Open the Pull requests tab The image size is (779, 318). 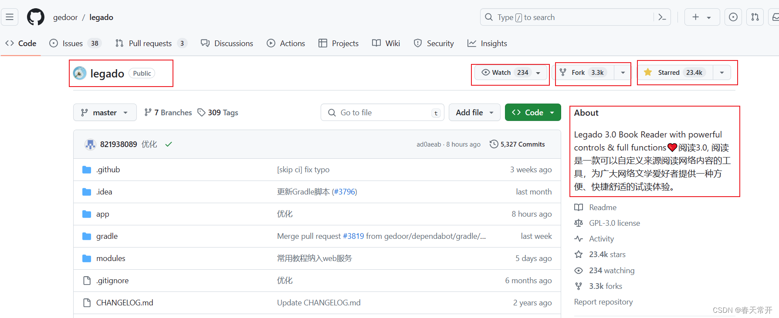point(151,44)
